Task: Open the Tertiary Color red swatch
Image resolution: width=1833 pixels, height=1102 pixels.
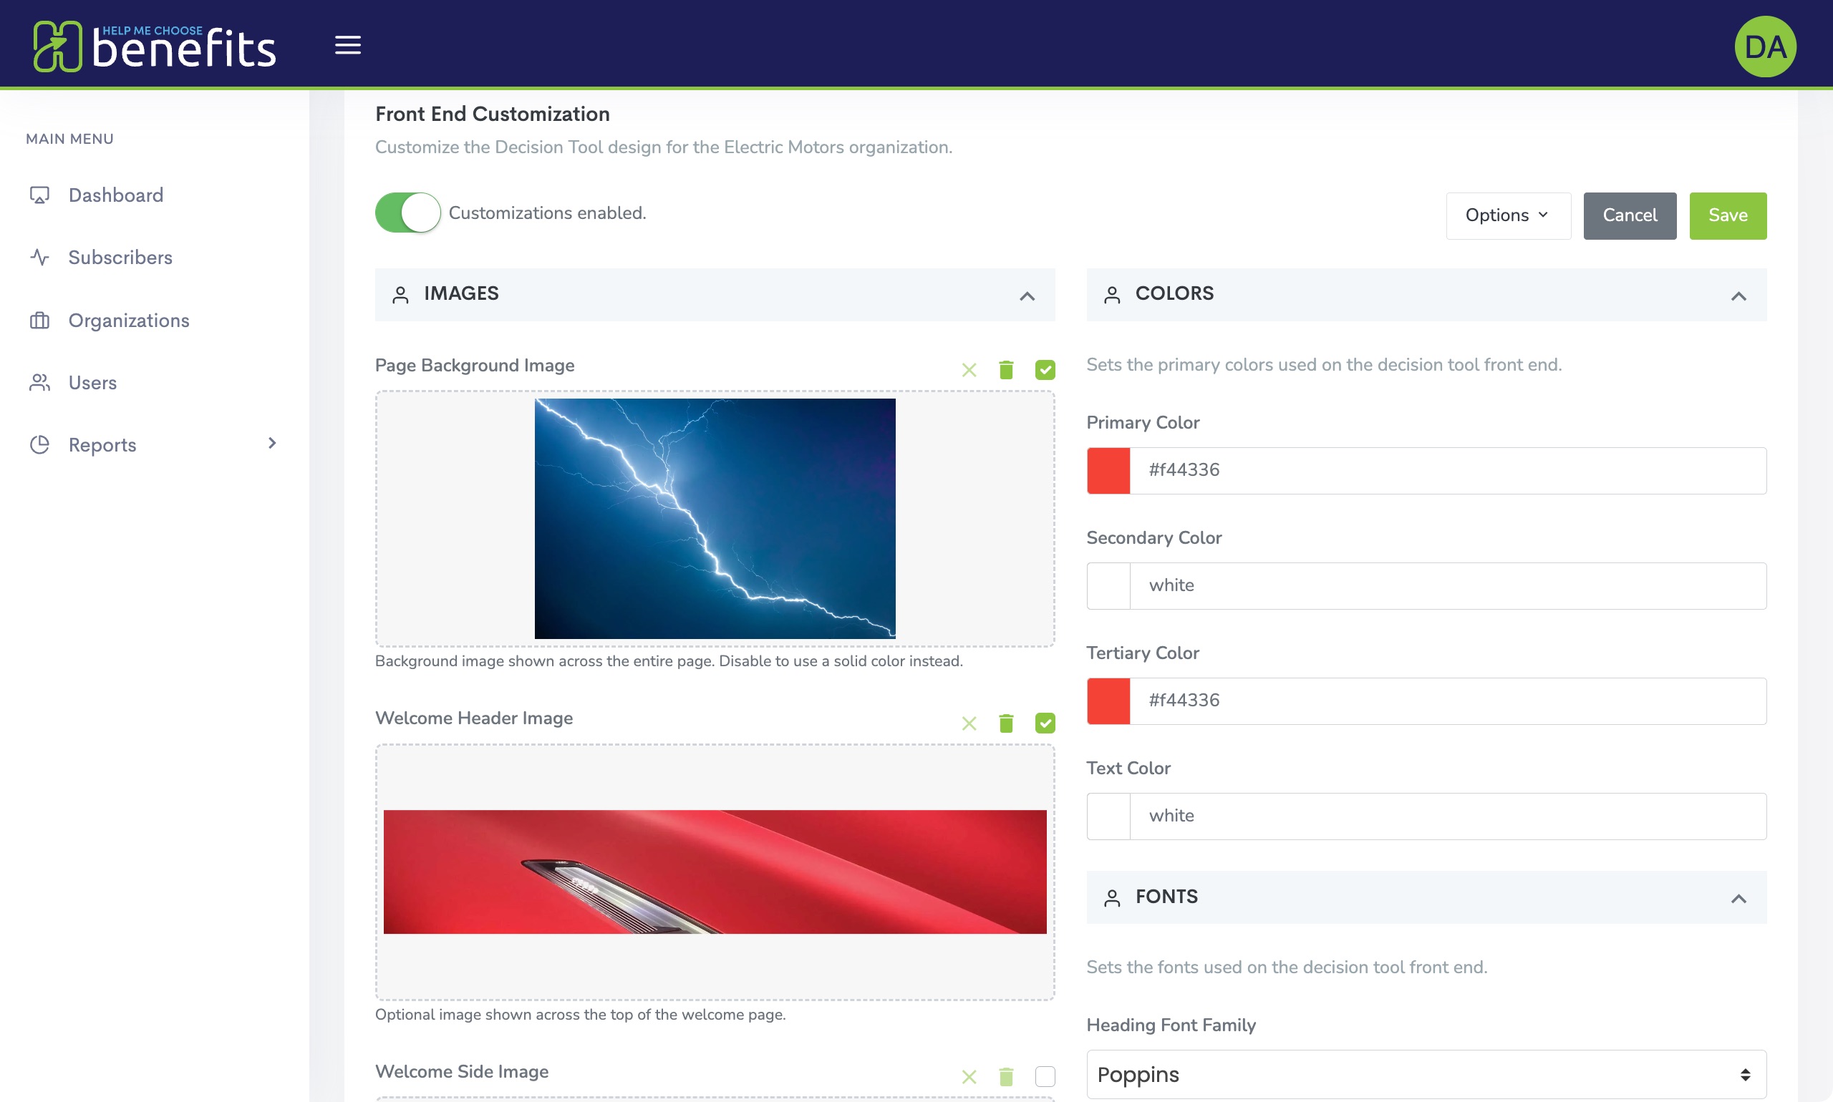Action: pyautogui.click(x=1108, y=701)
